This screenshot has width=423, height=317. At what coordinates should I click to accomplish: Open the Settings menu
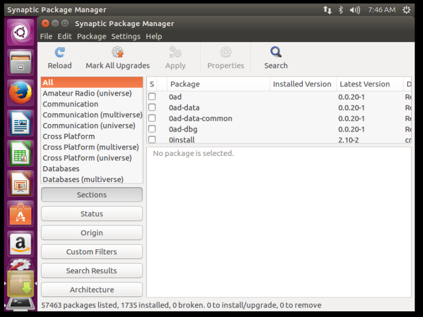pyautogui.click(x=126, y=36)
